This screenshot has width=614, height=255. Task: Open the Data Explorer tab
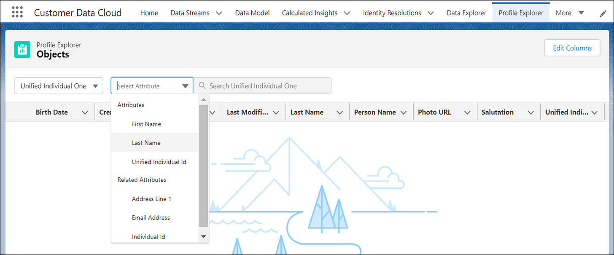click(466, 13)
